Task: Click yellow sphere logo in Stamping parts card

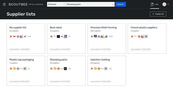Action: pos(55,69)
